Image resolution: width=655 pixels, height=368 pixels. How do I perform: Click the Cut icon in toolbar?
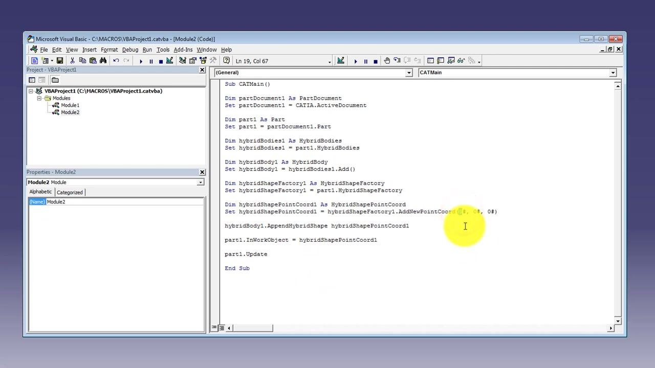point(72,61)
